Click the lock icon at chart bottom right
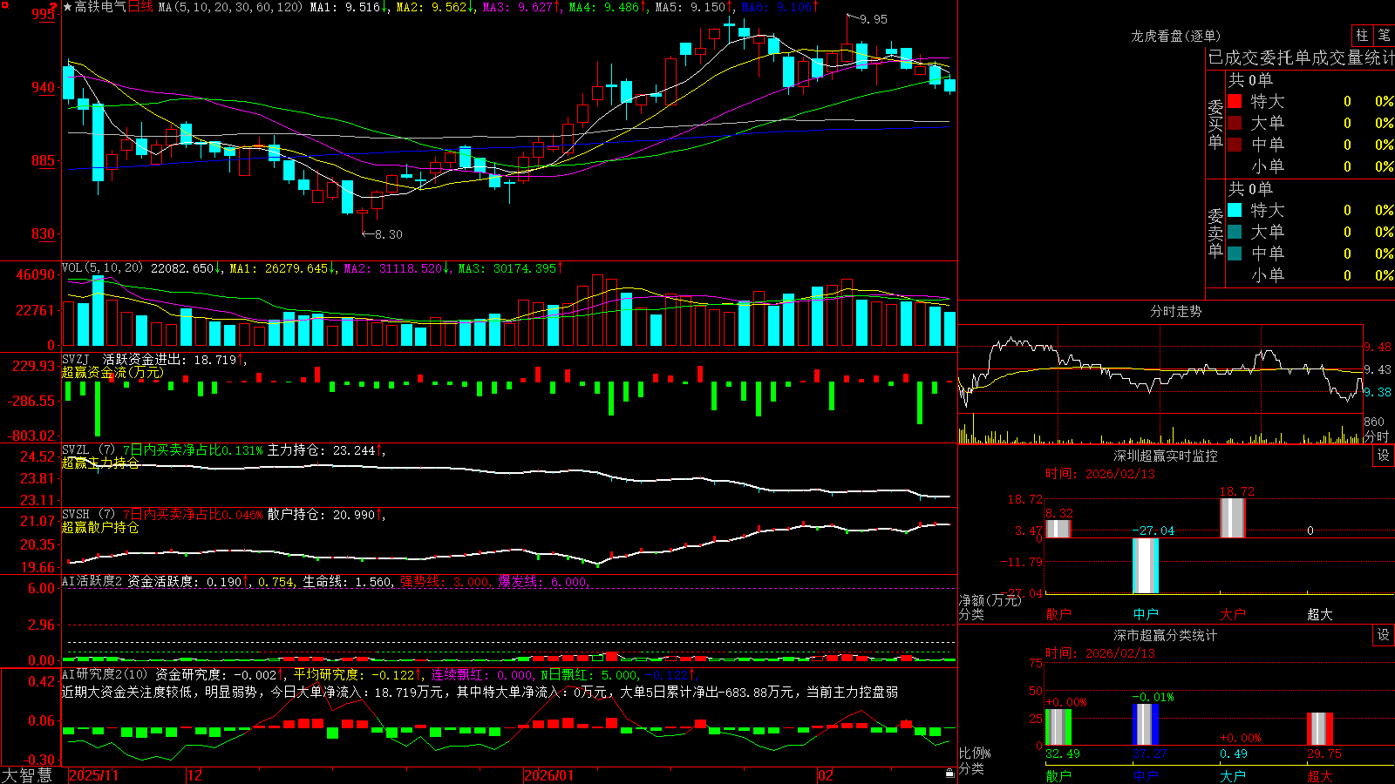The image size is (1395, 784). pyautogui.click(x=949, y=773)
